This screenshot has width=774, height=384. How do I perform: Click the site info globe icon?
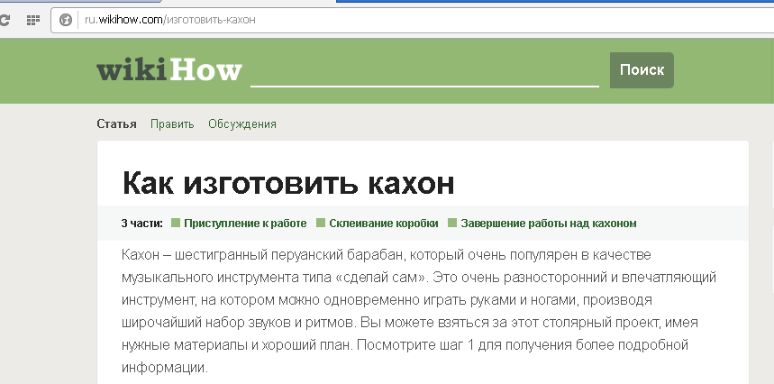[x=65, y=20]
